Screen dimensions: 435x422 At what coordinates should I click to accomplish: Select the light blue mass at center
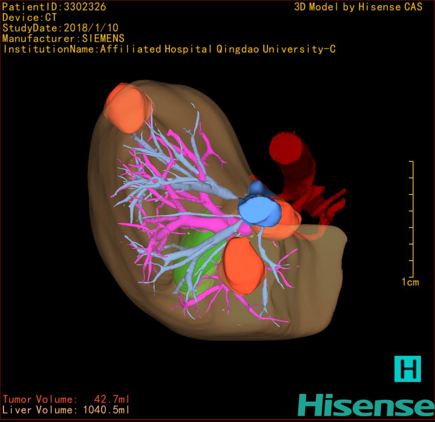tap(261, 211)
